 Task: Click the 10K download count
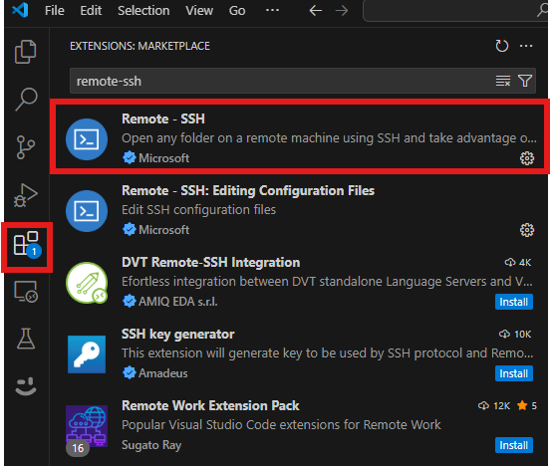[x=515, y=334]
